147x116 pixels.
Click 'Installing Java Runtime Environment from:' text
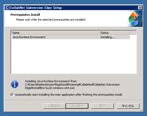[x=51, y=81]
